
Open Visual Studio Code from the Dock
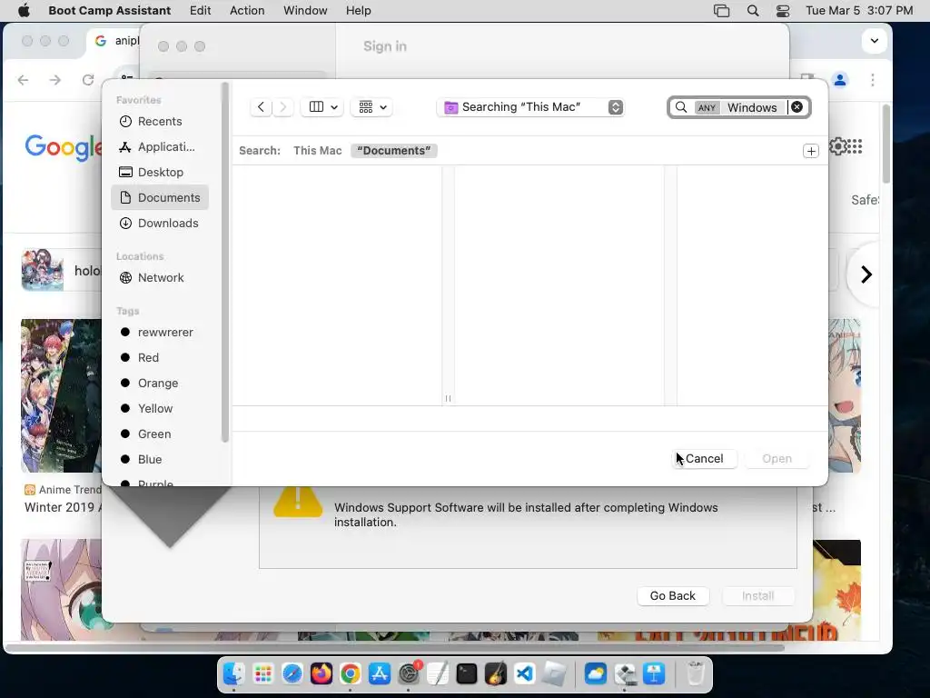(525, 674)
